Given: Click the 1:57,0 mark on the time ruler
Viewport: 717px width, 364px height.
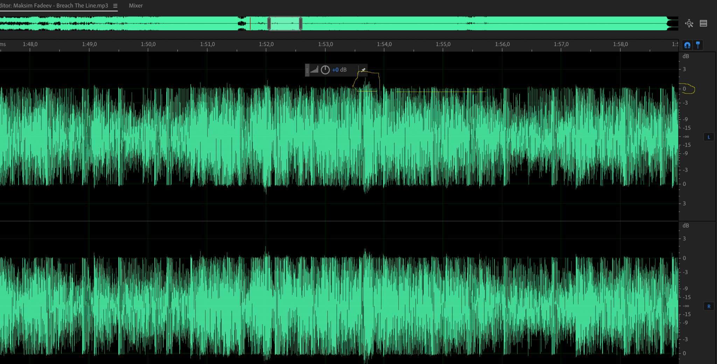Looking at the screenshot, I should 561,44.
